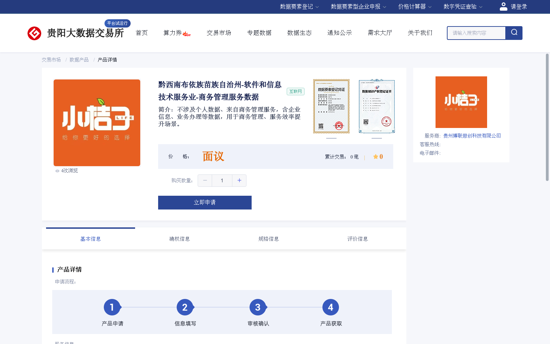Switch to the 规格信息 tab
This screenshot has width=550, height=344.
tap(268, 239)
